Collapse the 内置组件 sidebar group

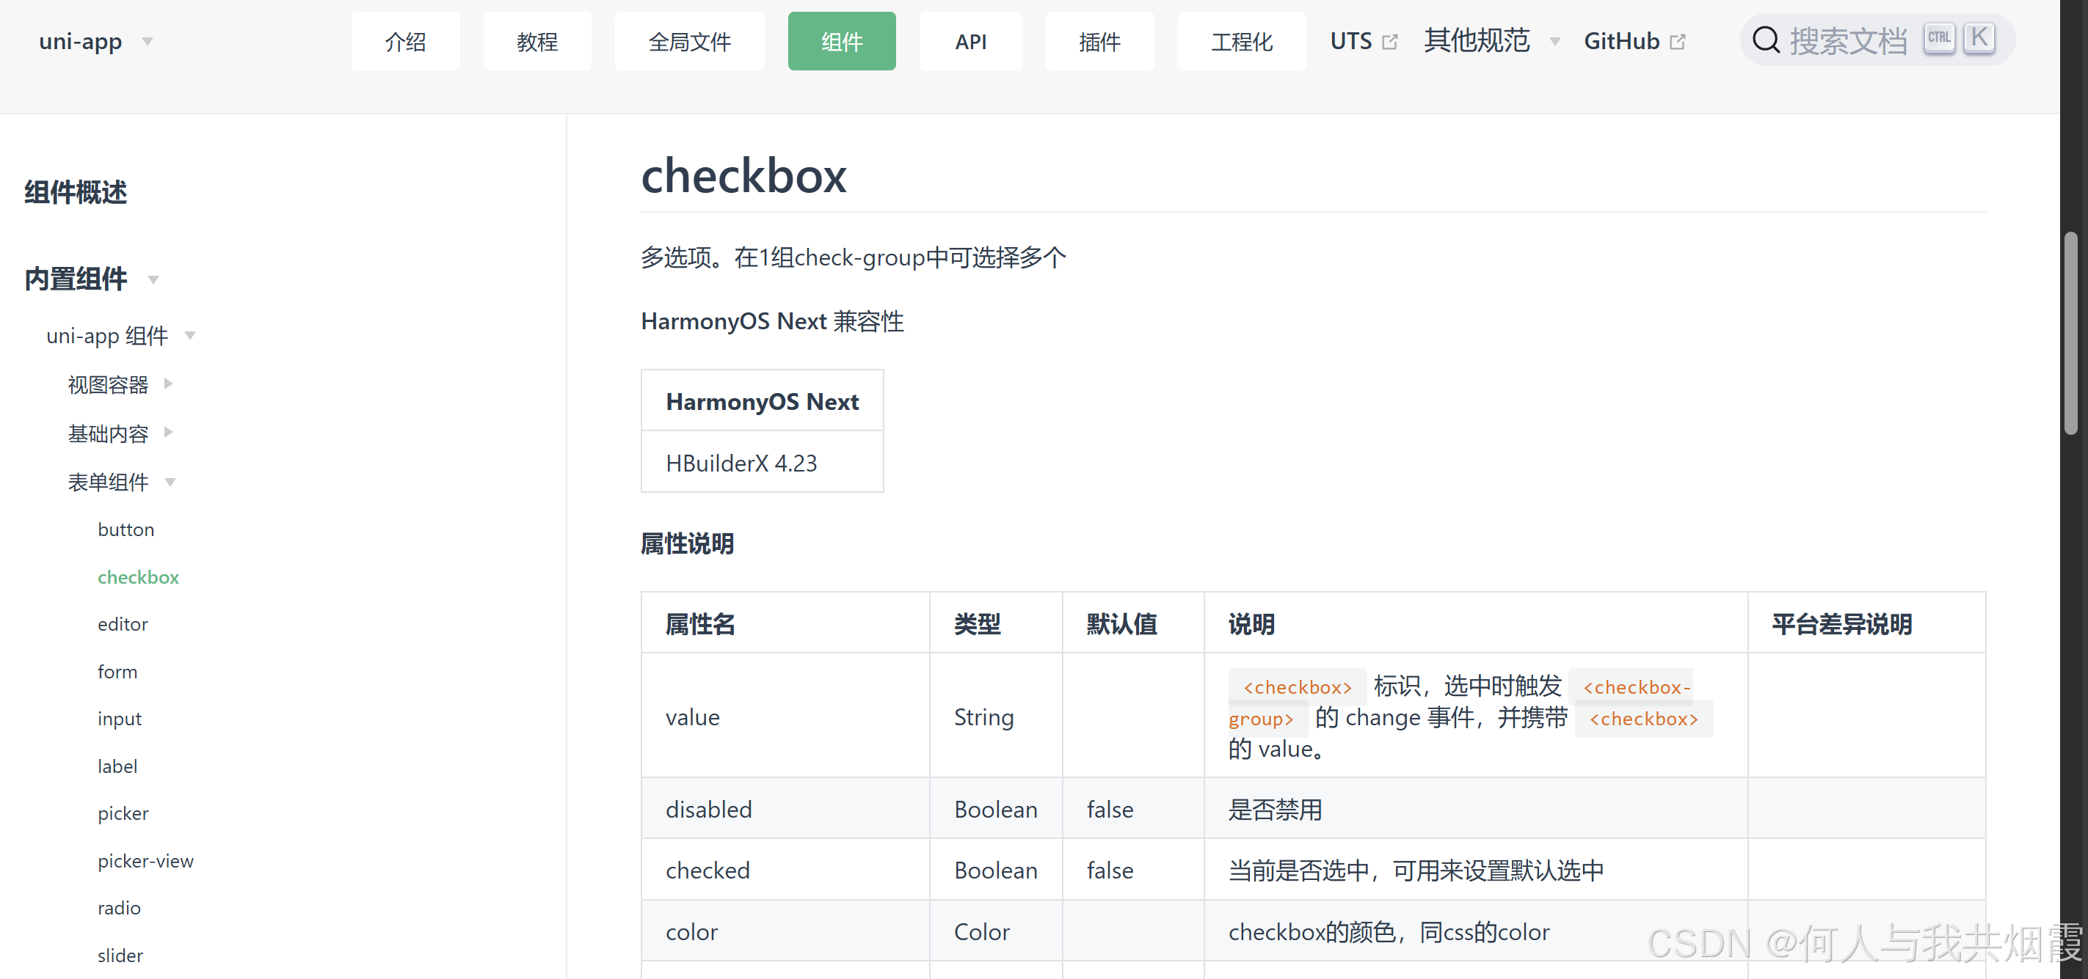coord(153,279)
